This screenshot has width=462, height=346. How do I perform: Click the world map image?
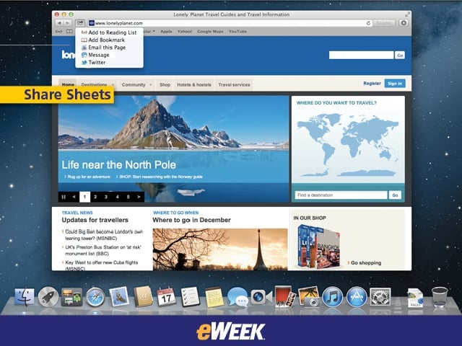(x=348, y=146)
